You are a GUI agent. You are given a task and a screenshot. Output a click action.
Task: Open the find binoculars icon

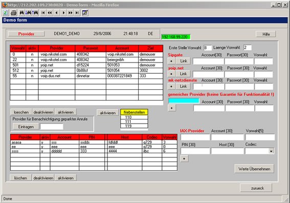pyautogui.click(x=22, y=13)
